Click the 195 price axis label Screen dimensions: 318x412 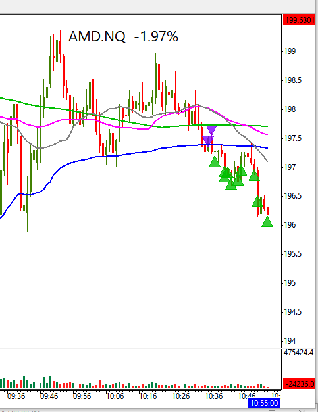point(290,283)
